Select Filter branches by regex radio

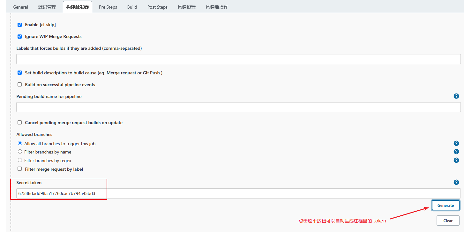tap(20, 160)
